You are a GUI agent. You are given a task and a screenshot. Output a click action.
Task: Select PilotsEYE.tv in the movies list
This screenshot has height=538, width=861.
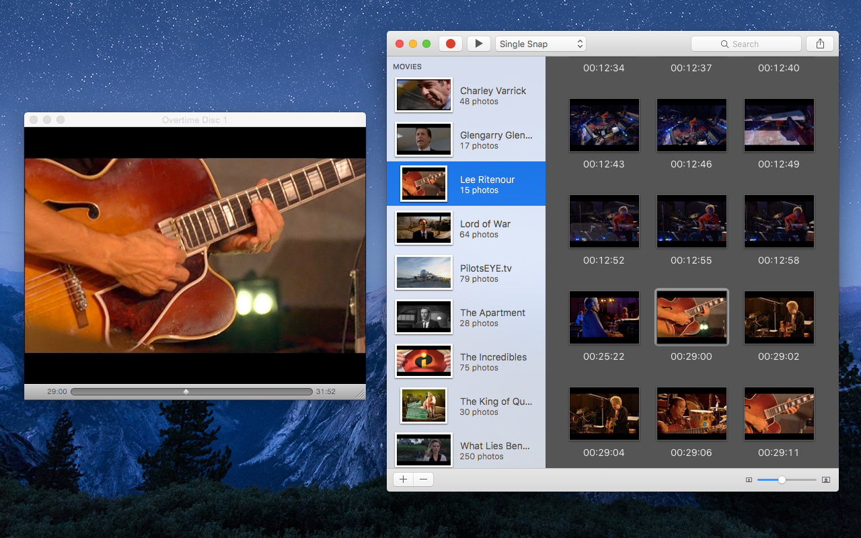pyautogui.click(x=466, y=273)
